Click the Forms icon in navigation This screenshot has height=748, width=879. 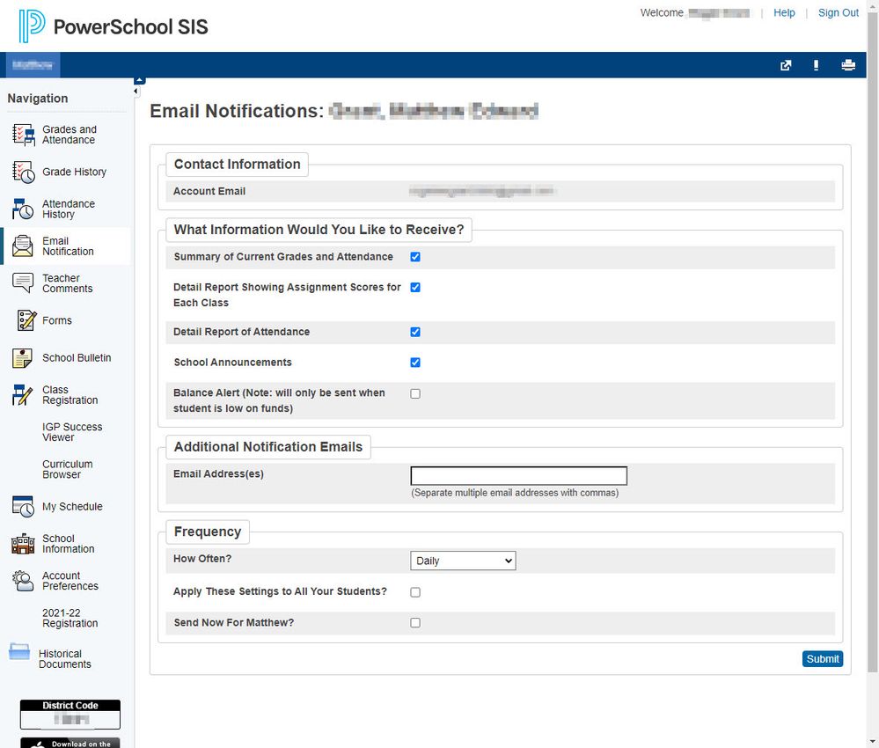click(26, 320)
